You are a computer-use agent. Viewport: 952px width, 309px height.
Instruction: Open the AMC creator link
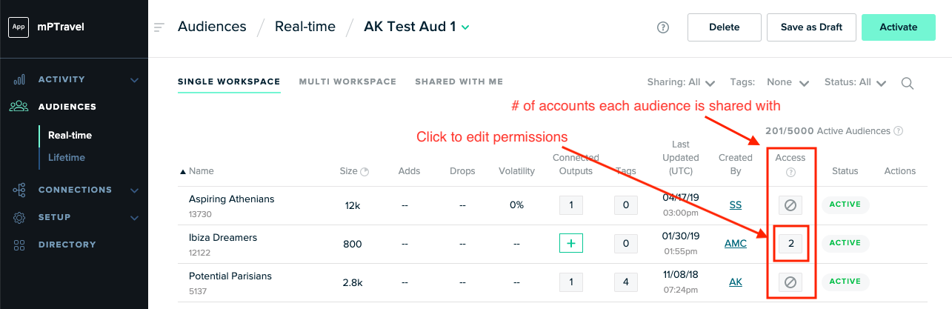pos(735,243)
